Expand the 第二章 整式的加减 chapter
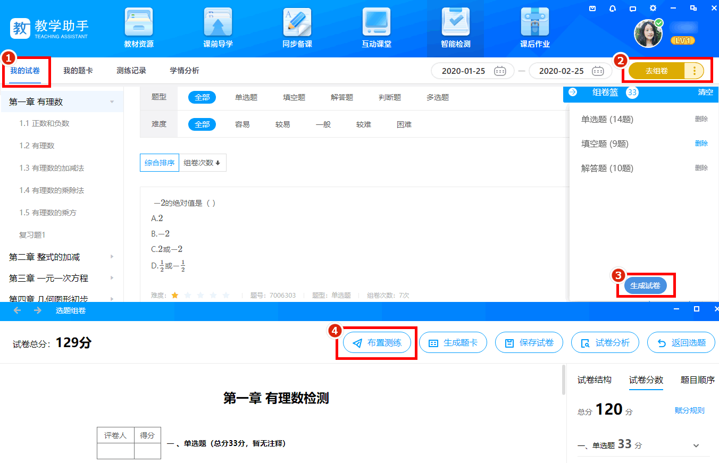The width and height of the screenshot is (719, 463). point(112,257)
